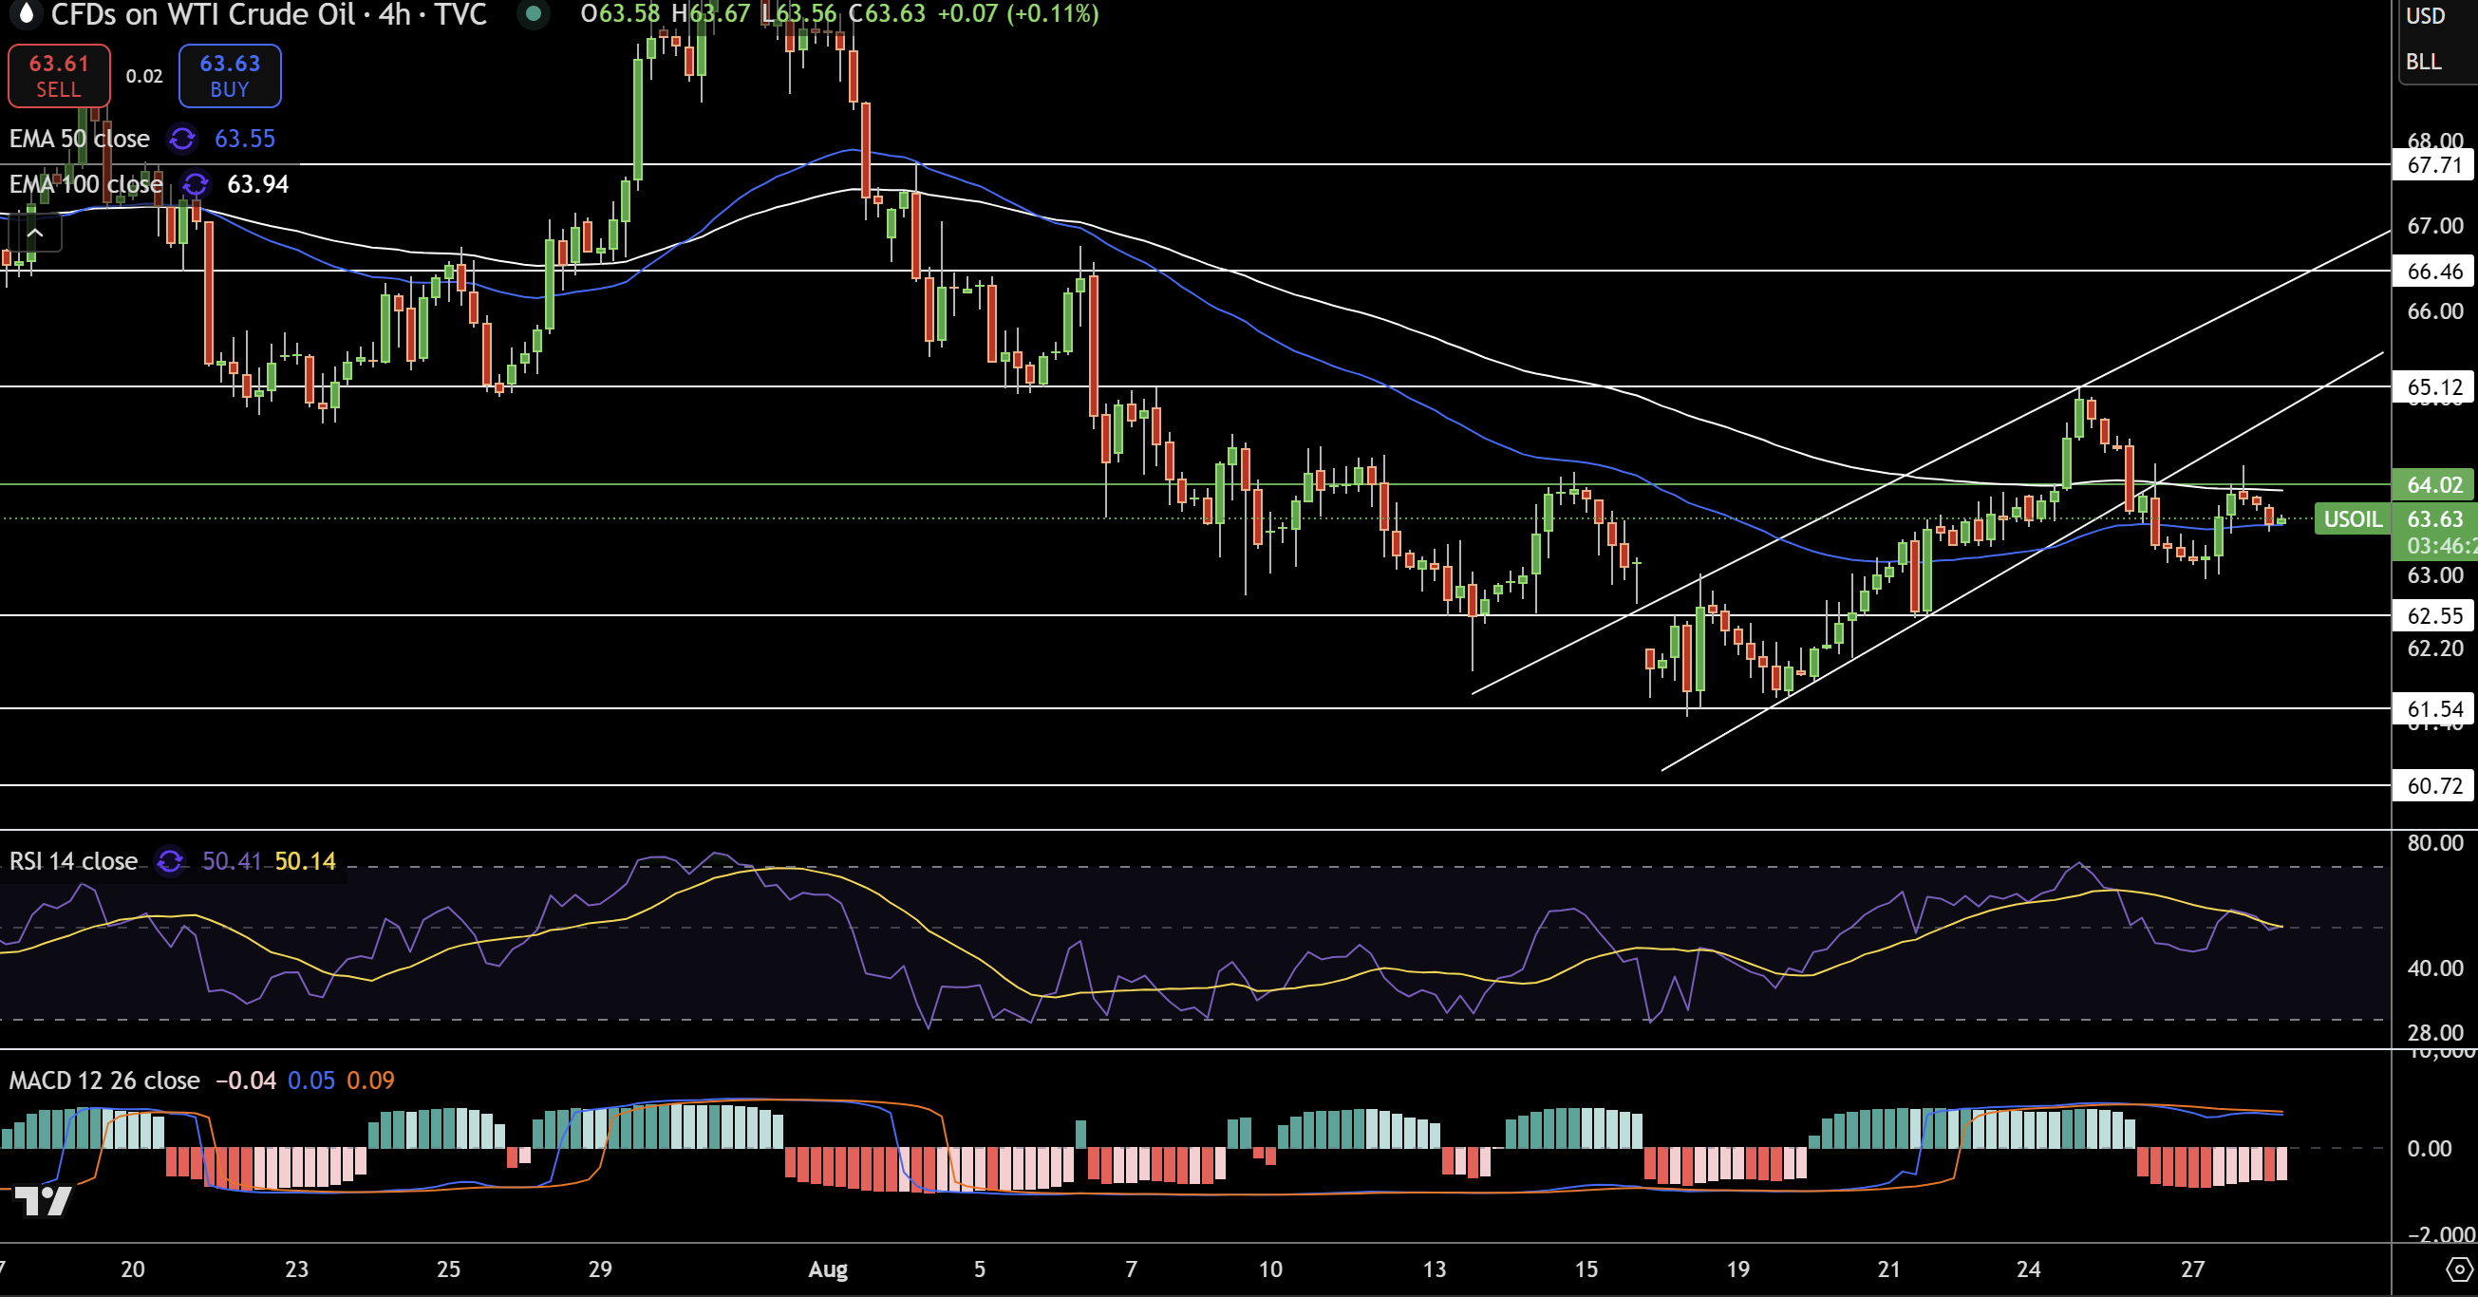Collapse the legend using the chevron arrow

point(34,232)
